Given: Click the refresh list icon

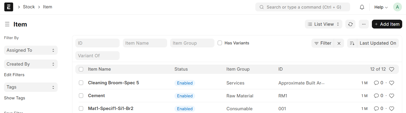Looking at the screenshot, I should pyautogui.click(x=350, y=24).
